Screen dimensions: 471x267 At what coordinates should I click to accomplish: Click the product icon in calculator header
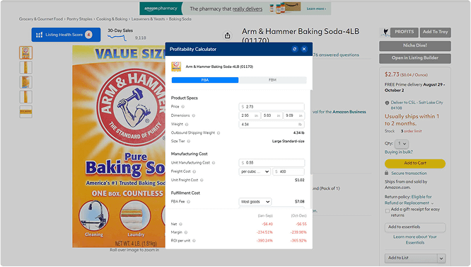176,67
